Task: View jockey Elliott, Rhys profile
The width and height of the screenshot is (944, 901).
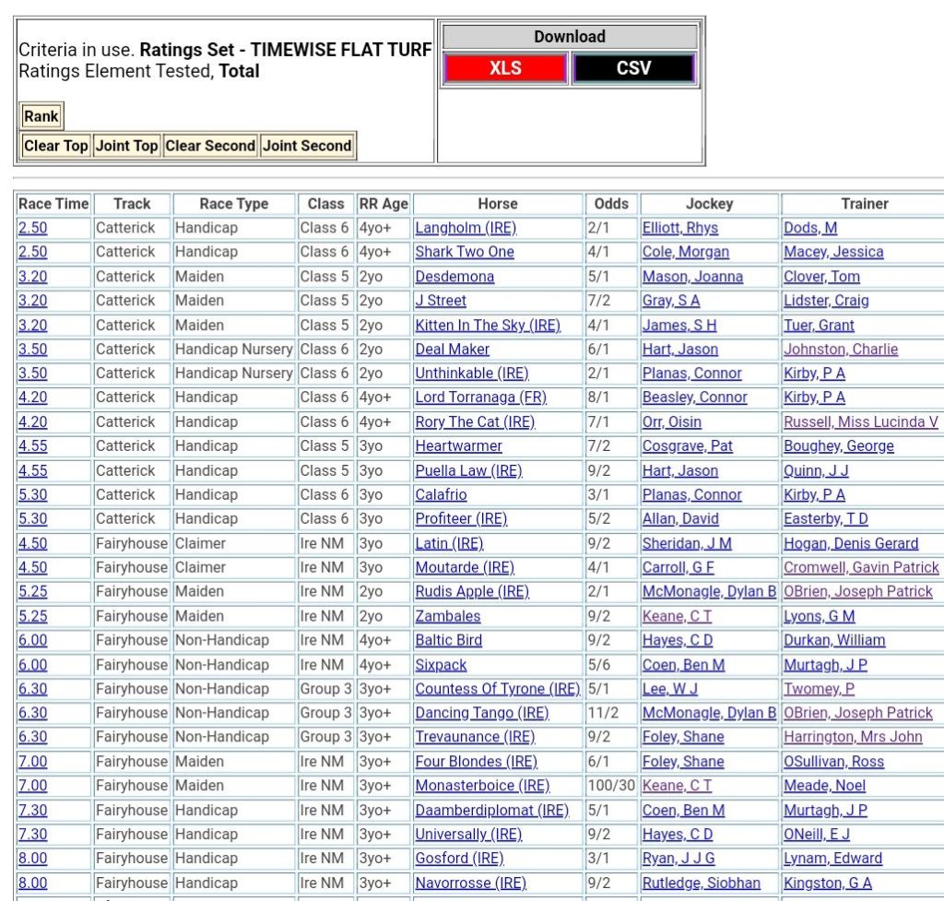Action: tap(679, 228)
